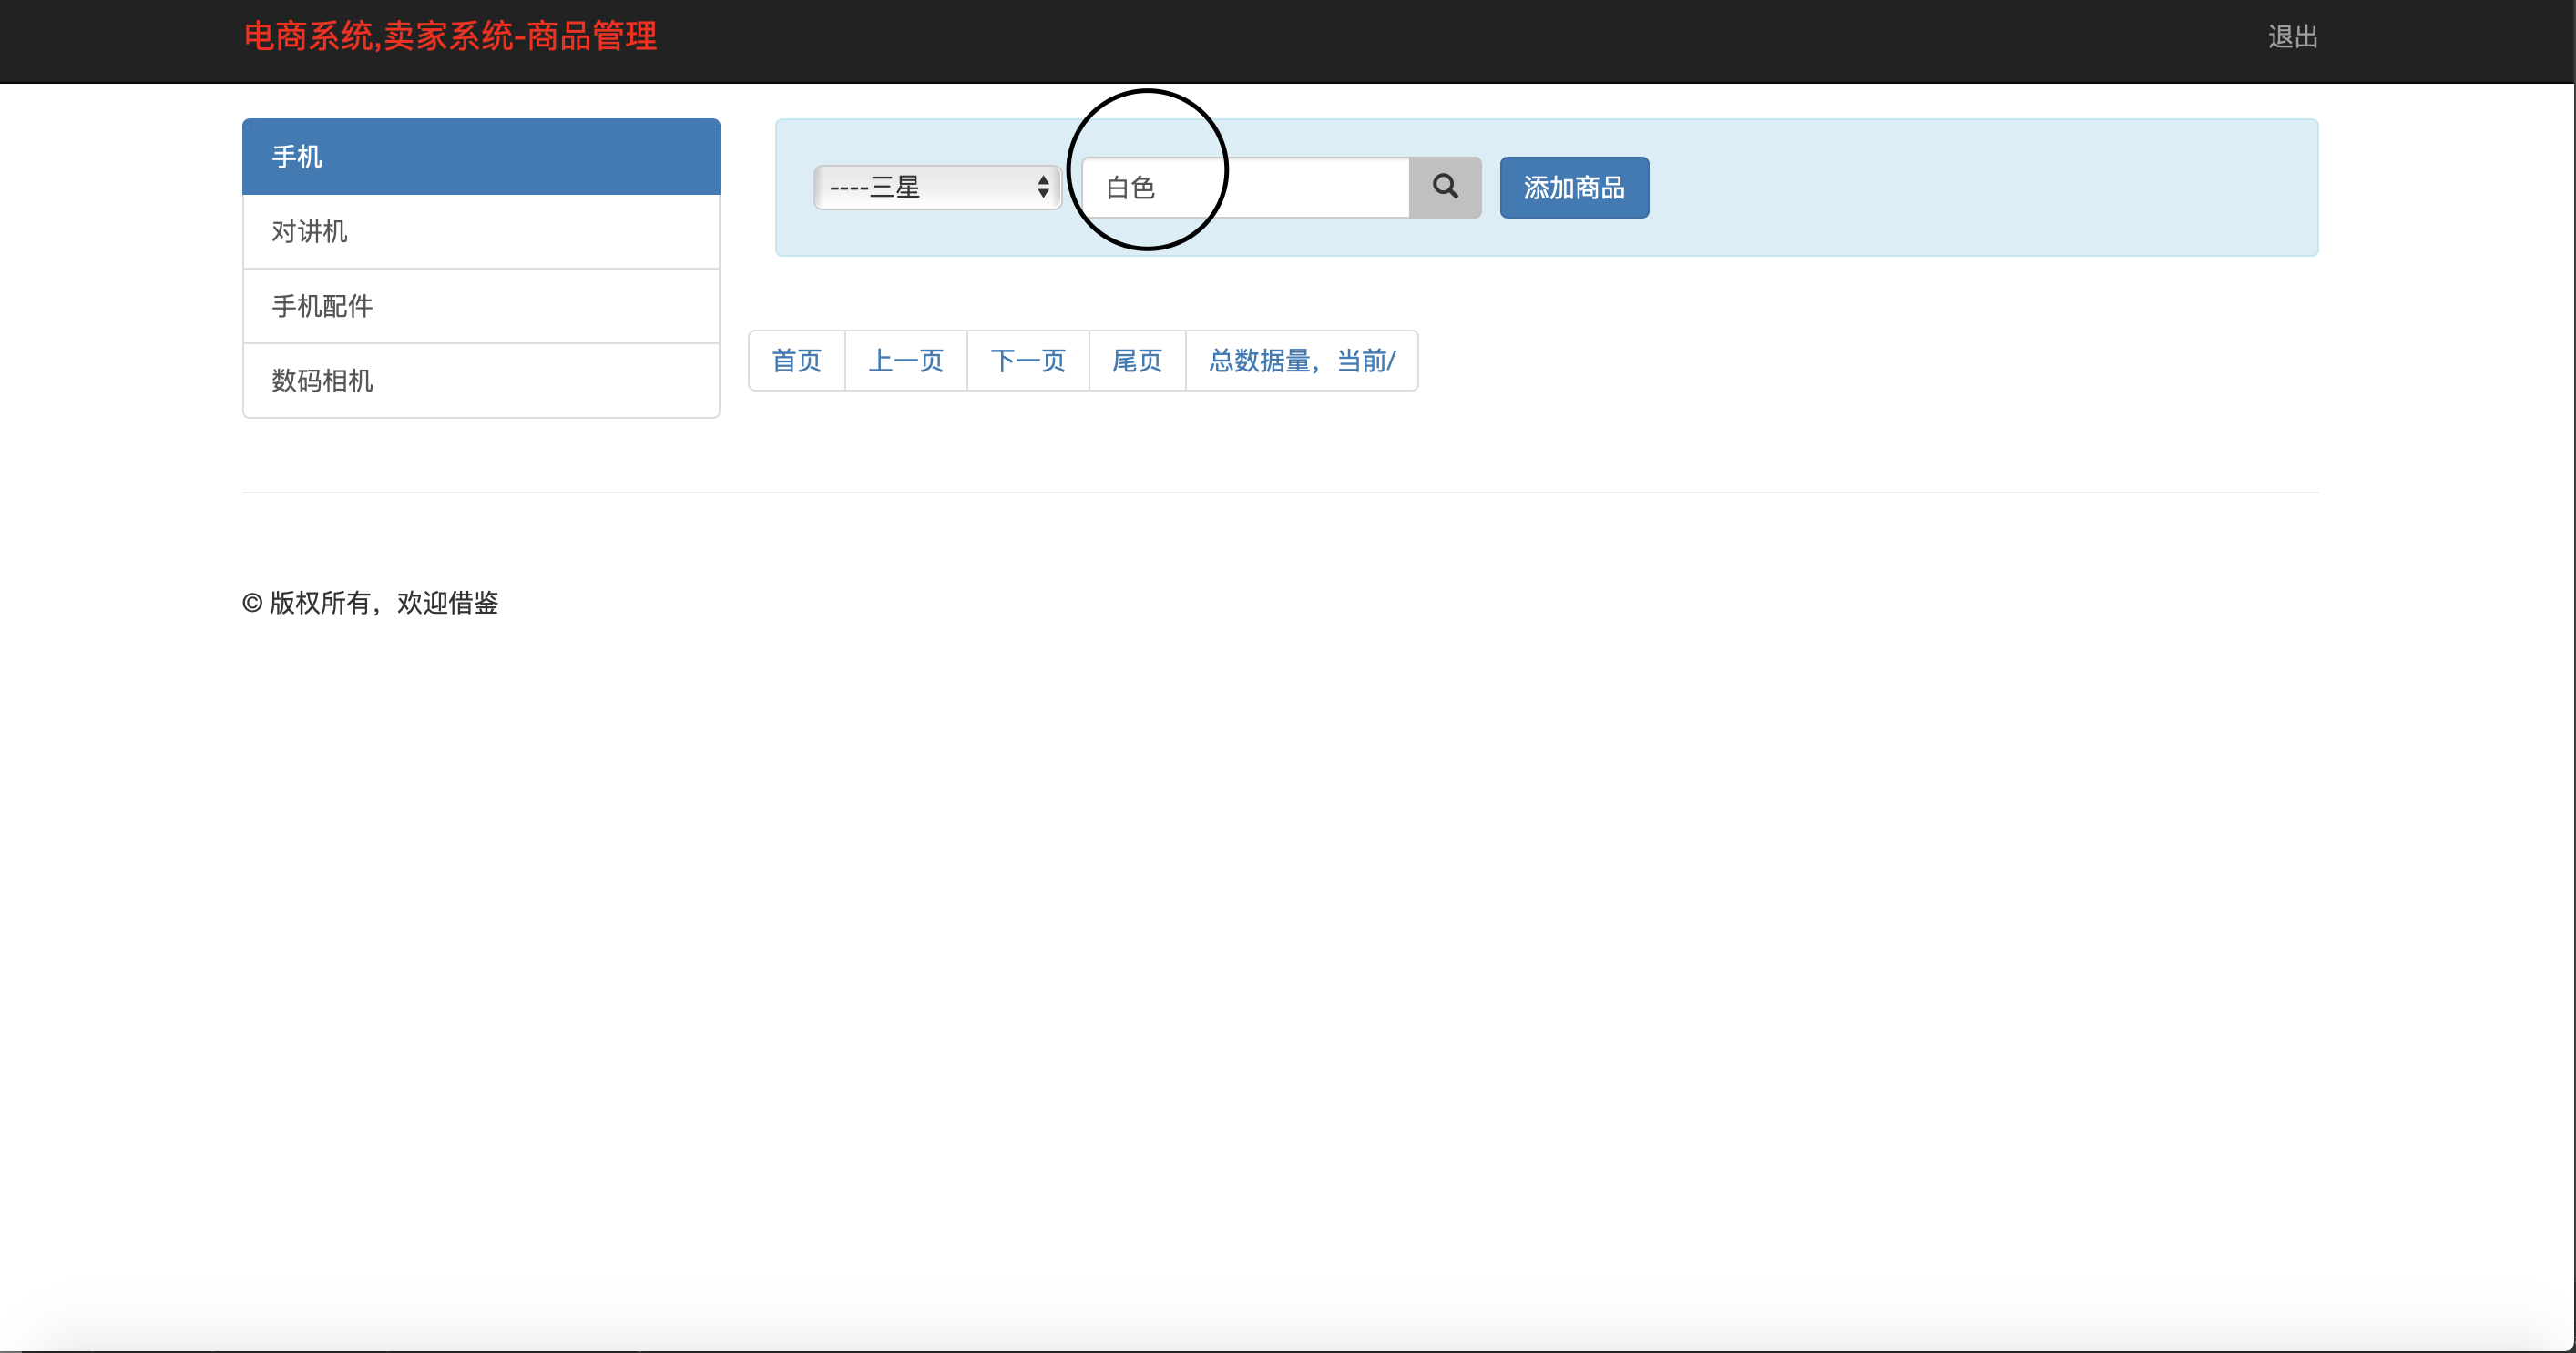The height and width of the screenshot is (1353, 2576).
Task: Click the 白色 keyword input field
Action: tap(1280, 187)
